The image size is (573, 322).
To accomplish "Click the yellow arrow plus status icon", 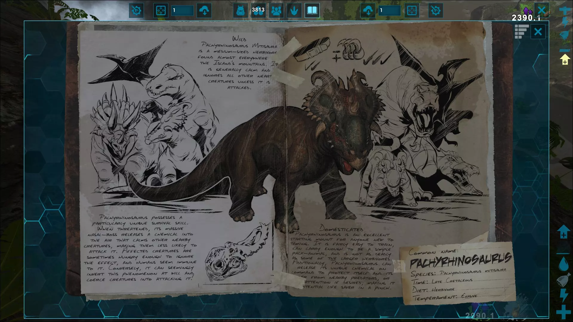I will click(565, 59).
